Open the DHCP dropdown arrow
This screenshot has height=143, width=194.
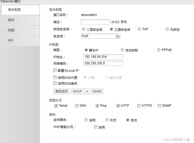pos(87,91)
